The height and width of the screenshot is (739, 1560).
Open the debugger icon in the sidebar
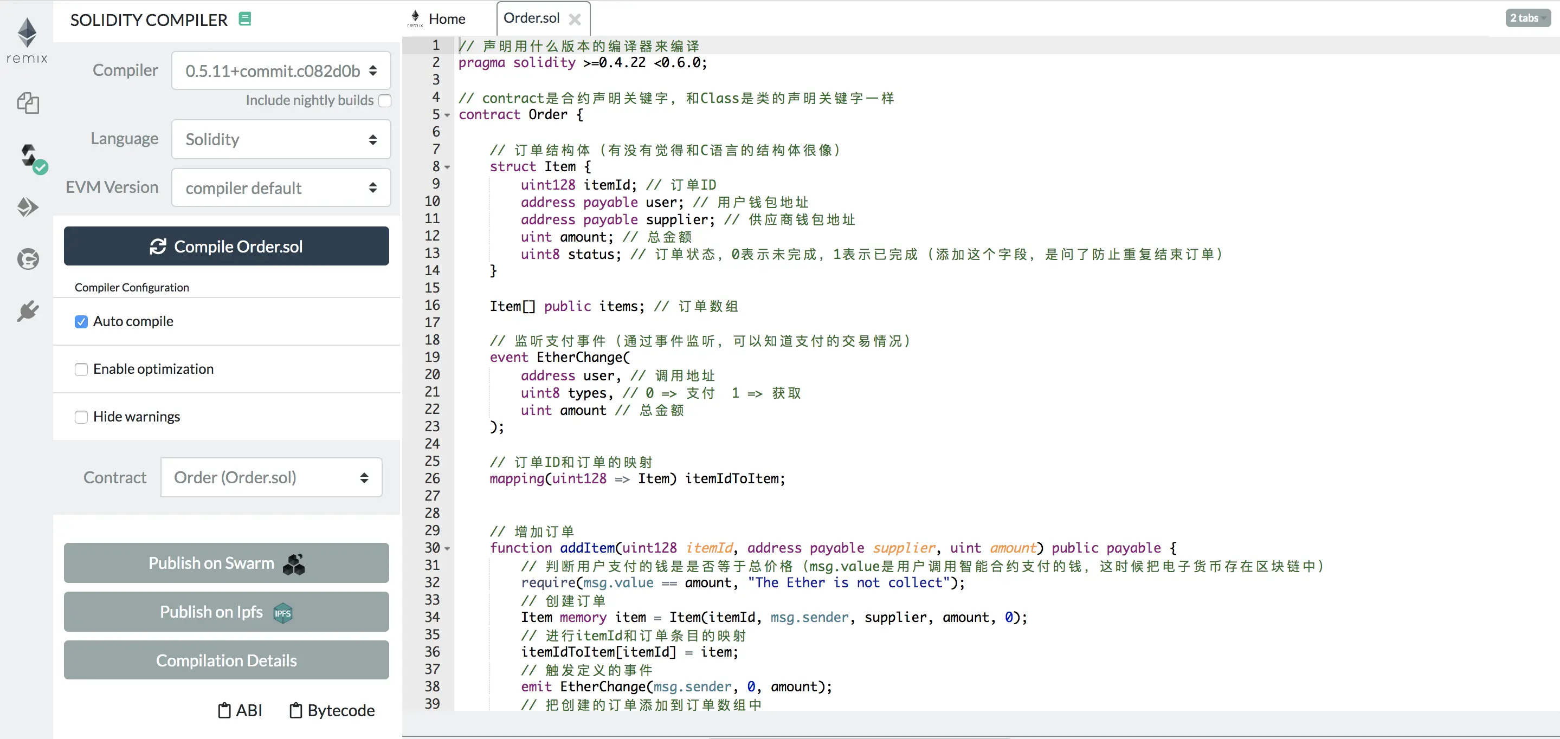point(28,259)
